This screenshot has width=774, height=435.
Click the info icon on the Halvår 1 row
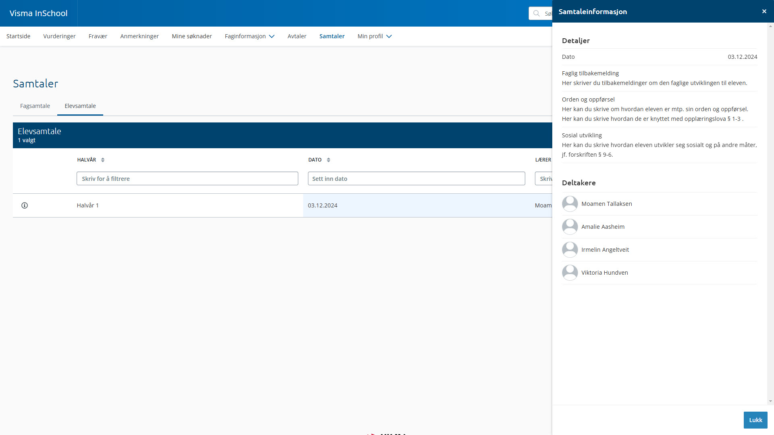(x=25, y=205)
